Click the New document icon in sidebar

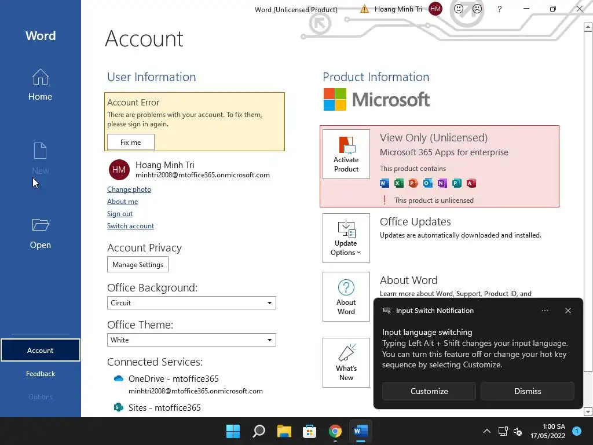coord(40,151)
